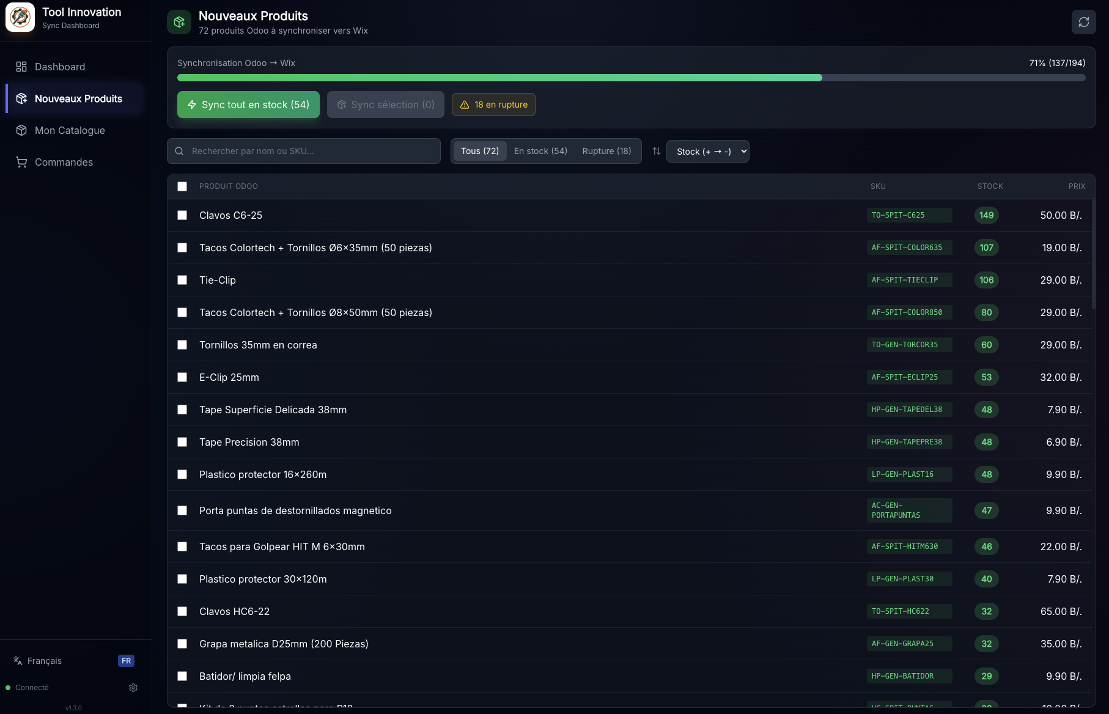
Task: Click the 18 en rupture warning button
Action: (493, 105)
